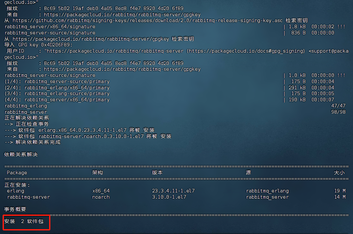The image size is (353, 234).
Task: Click source 'rabbitmq_erlang' in the table
Action: click(x=267, y=191)
